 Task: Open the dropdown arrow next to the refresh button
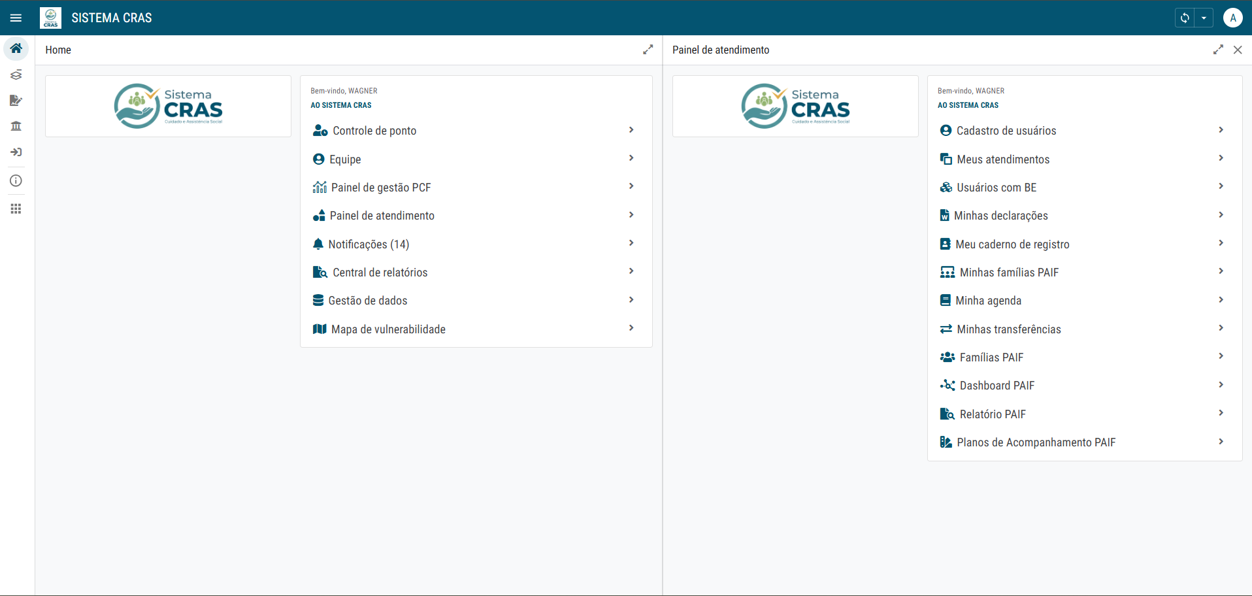pos(1204,18)
